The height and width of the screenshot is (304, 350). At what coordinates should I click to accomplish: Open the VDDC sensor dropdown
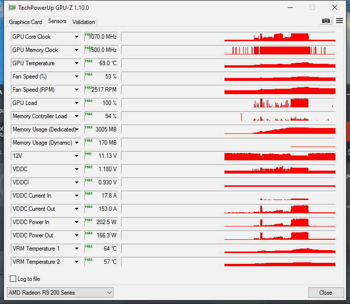tap(76, 169)
